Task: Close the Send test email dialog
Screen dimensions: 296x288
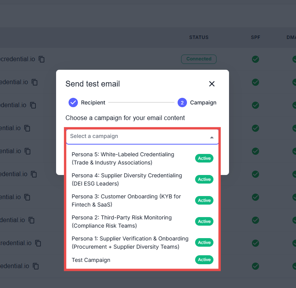Action: [212, 84]
